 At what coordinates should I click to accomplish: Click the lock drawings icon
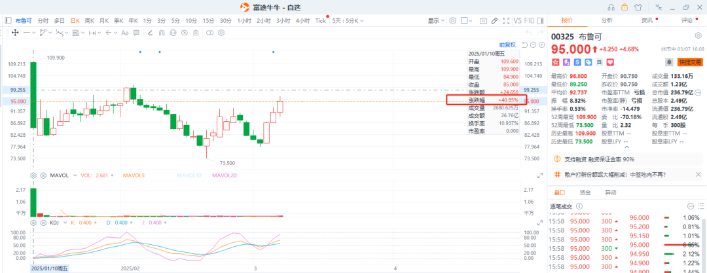pos(173,33)
